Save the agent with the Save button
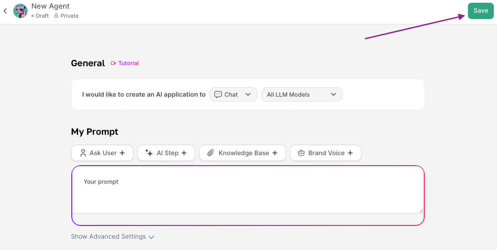The image size is (497, 250). pos(481,11)
